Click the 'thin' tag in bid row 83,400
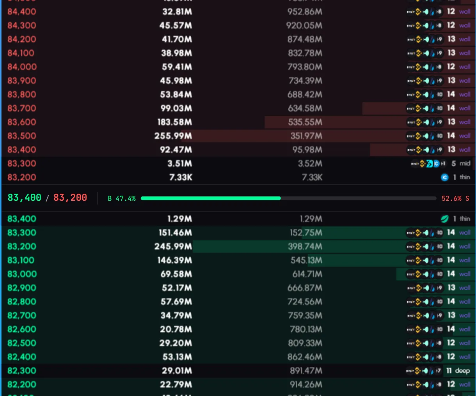This screenshot has width=476, height=396. point(465,219)
